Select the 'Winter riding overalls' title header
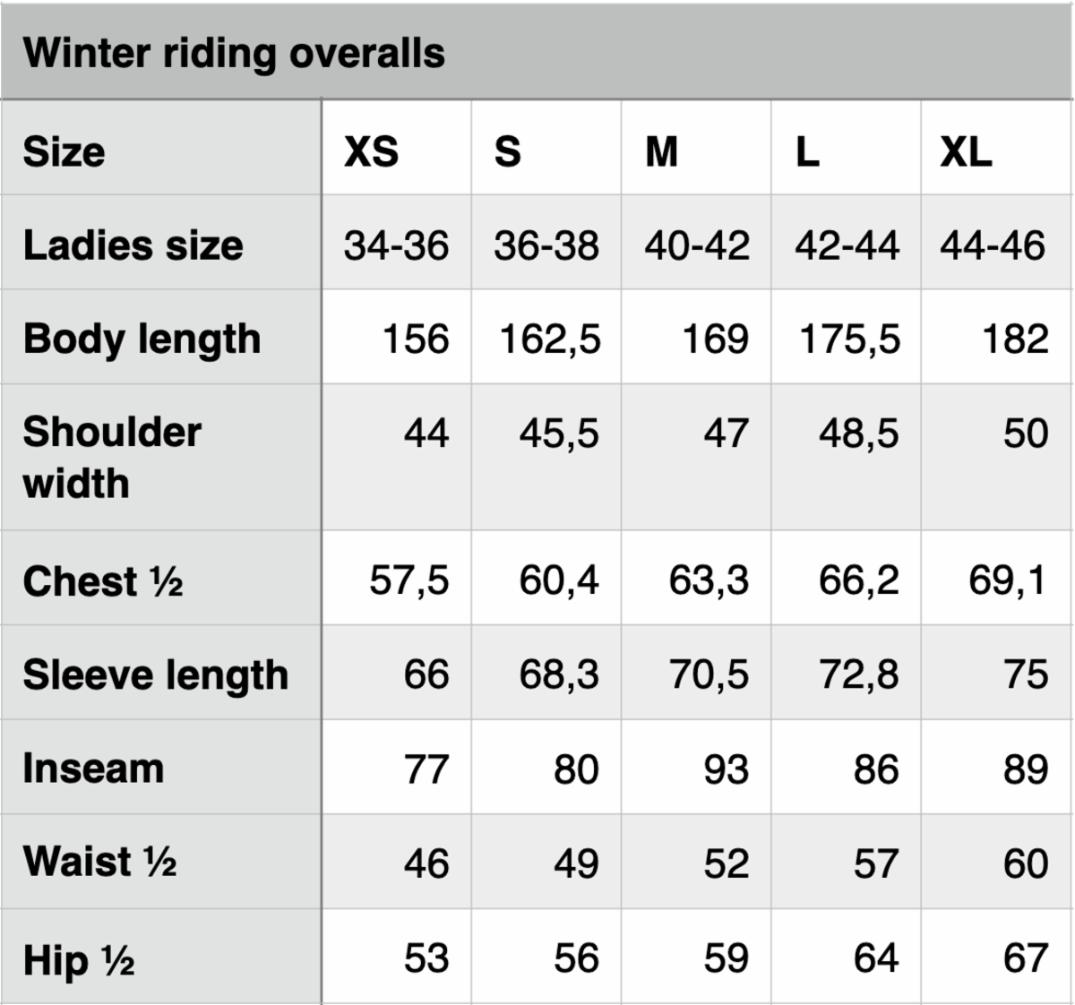 [x=234, y=53]
